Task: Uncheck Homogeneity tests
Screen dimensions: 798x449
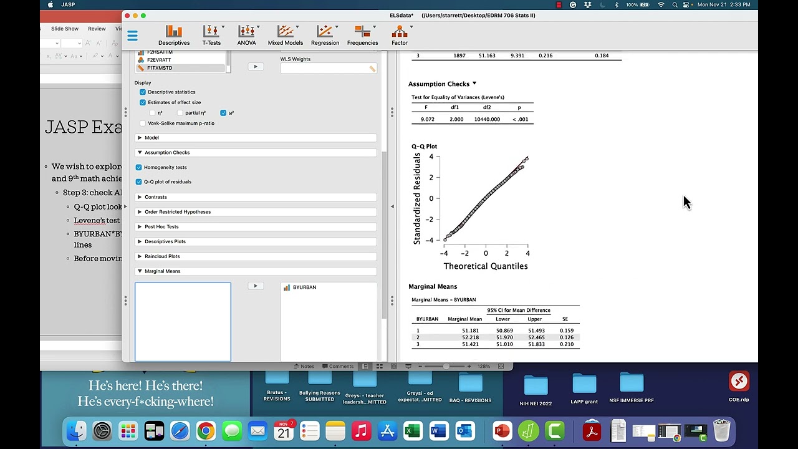Action: click(x=138, y=167)
